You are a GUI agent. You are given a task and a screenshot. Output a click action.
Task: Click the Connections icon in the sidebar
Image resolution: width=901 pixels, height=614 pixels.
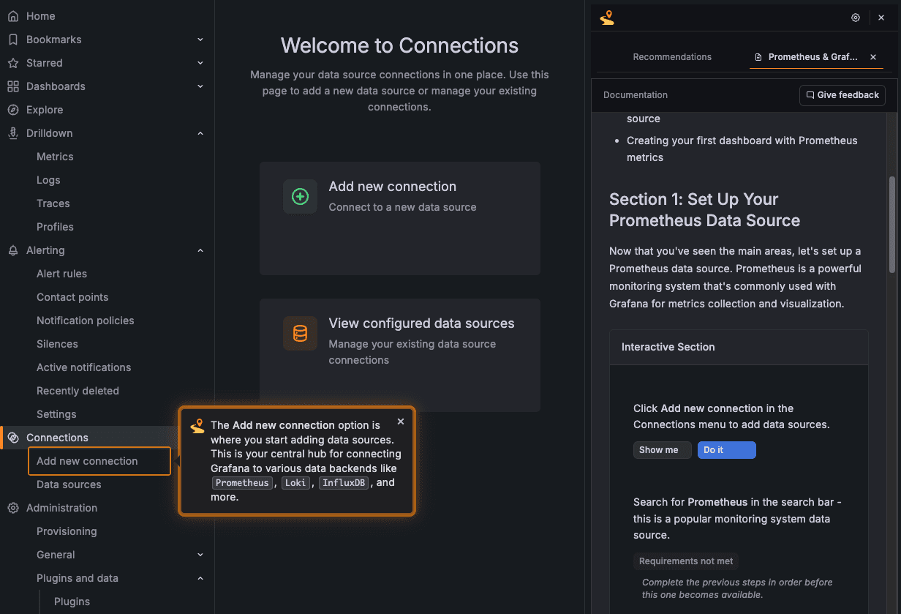coord(12,437)
